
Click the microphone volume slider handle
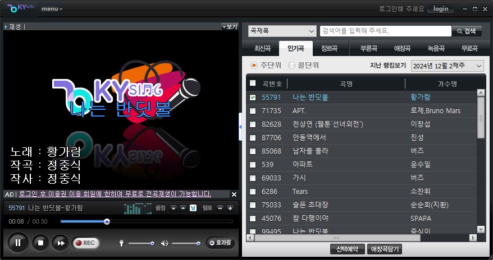coord(152,243)
